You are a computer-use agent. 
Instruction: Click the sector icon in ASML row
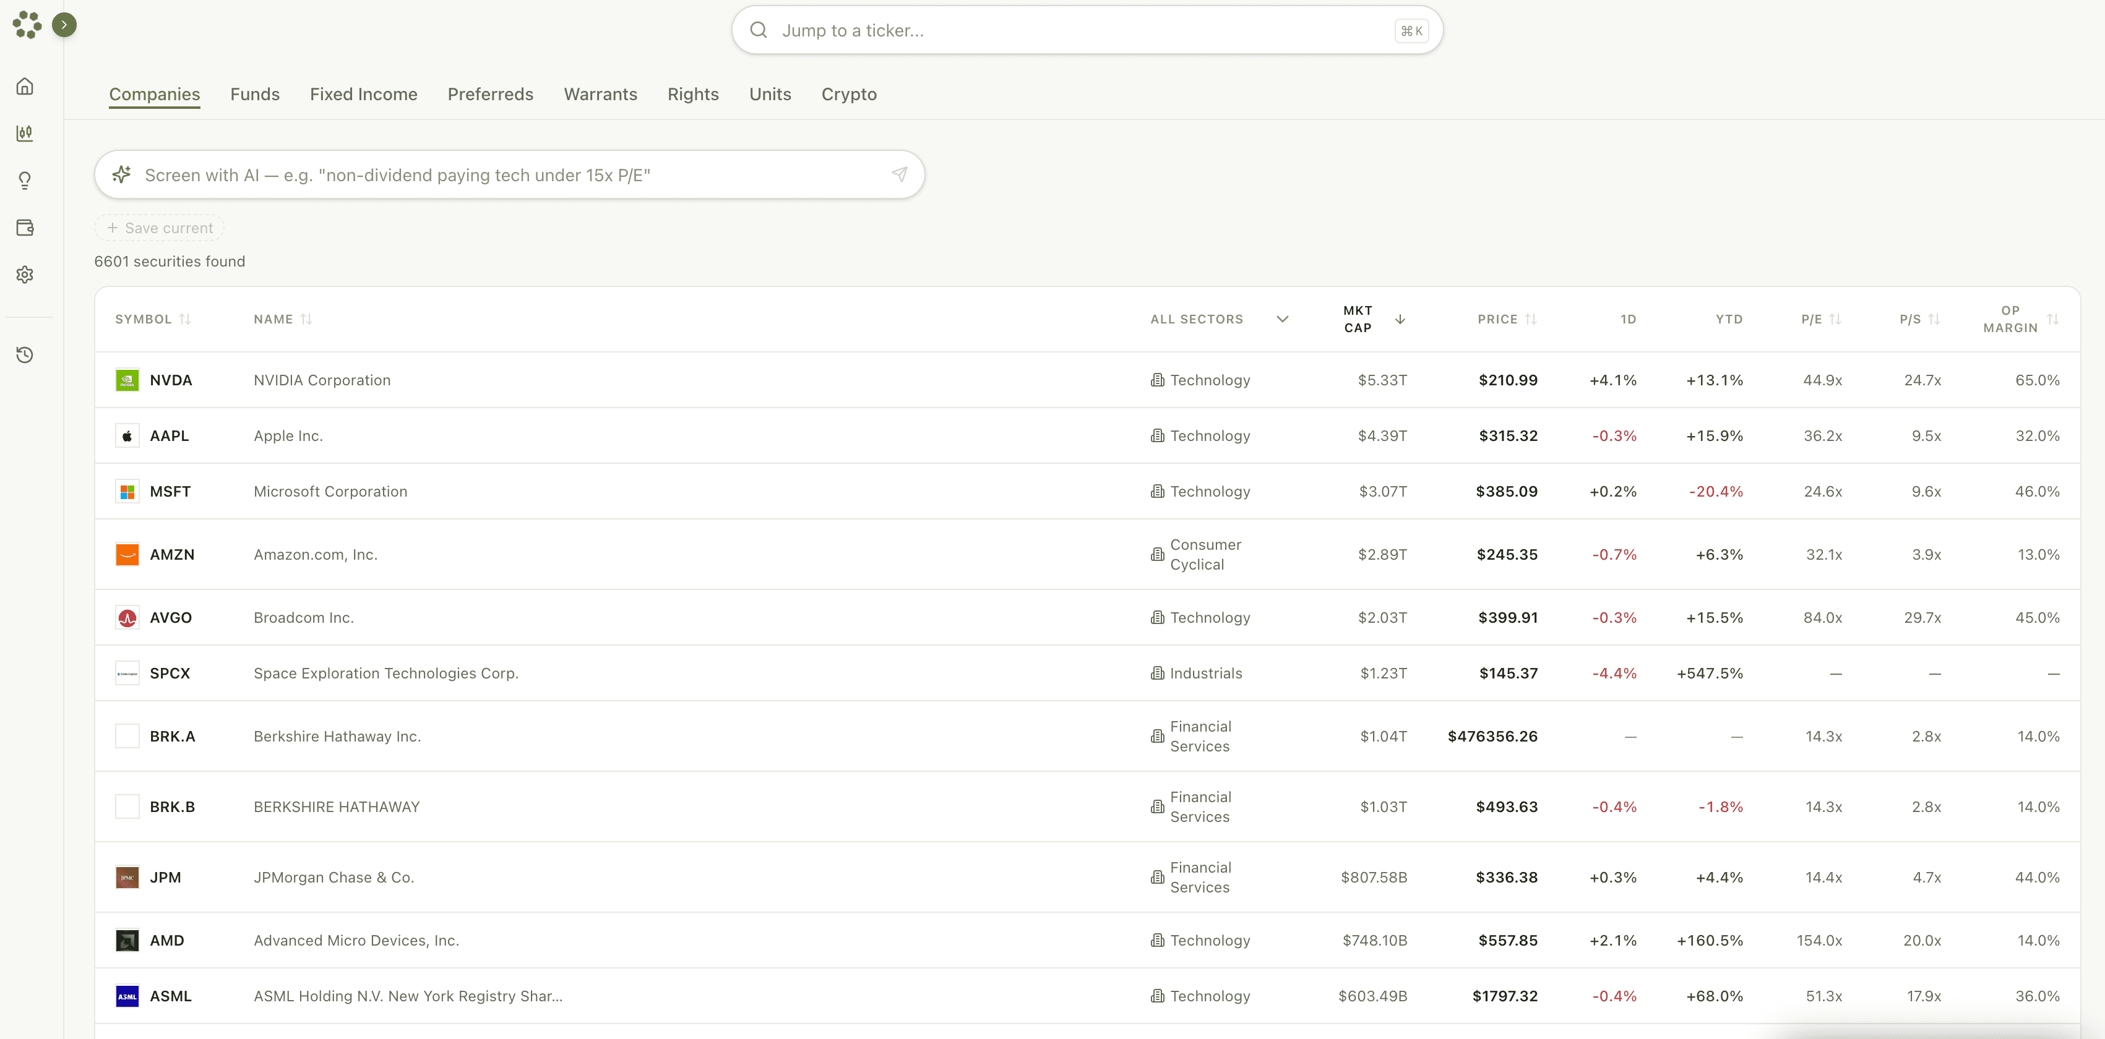[x=1157, y=996]
